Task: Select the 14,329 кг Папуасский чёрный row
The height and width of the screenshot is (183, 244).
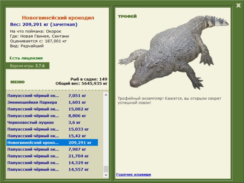Action: (52, 163)
